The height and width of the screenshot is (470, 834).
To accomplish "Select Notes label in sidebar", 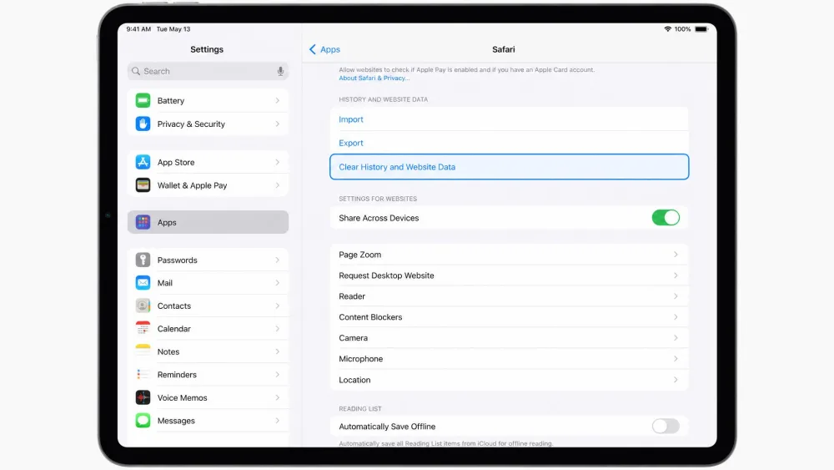I will tap(168, 351).
